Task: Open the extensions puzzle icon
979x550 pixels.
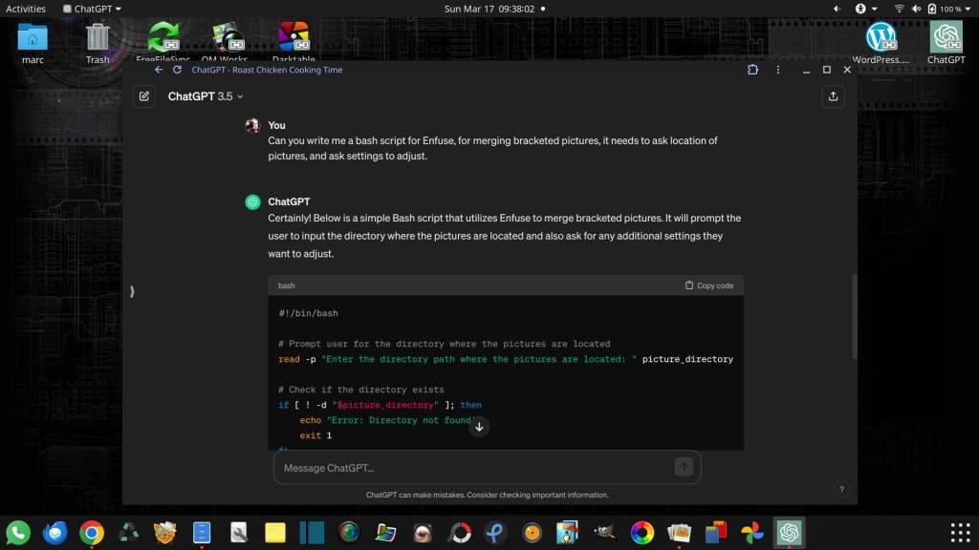Action: 753,70
